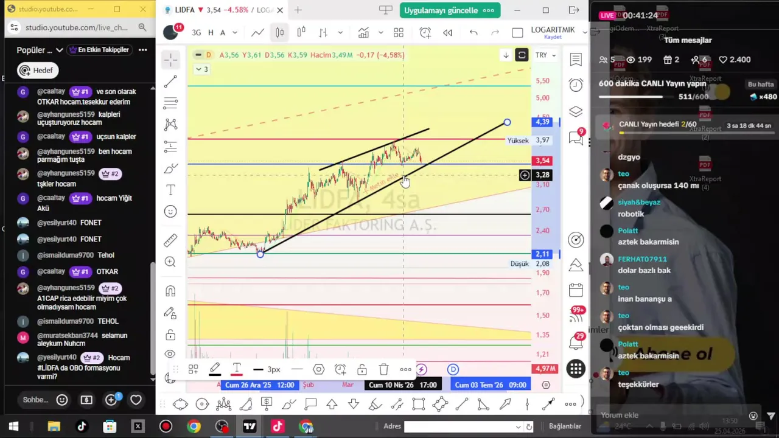
Task: Open the new browser tab plus button
Action: click(x=298, y=10)
